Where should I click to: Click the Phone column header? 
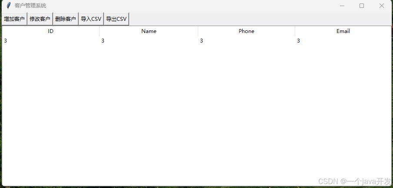[x=246, y=31]
